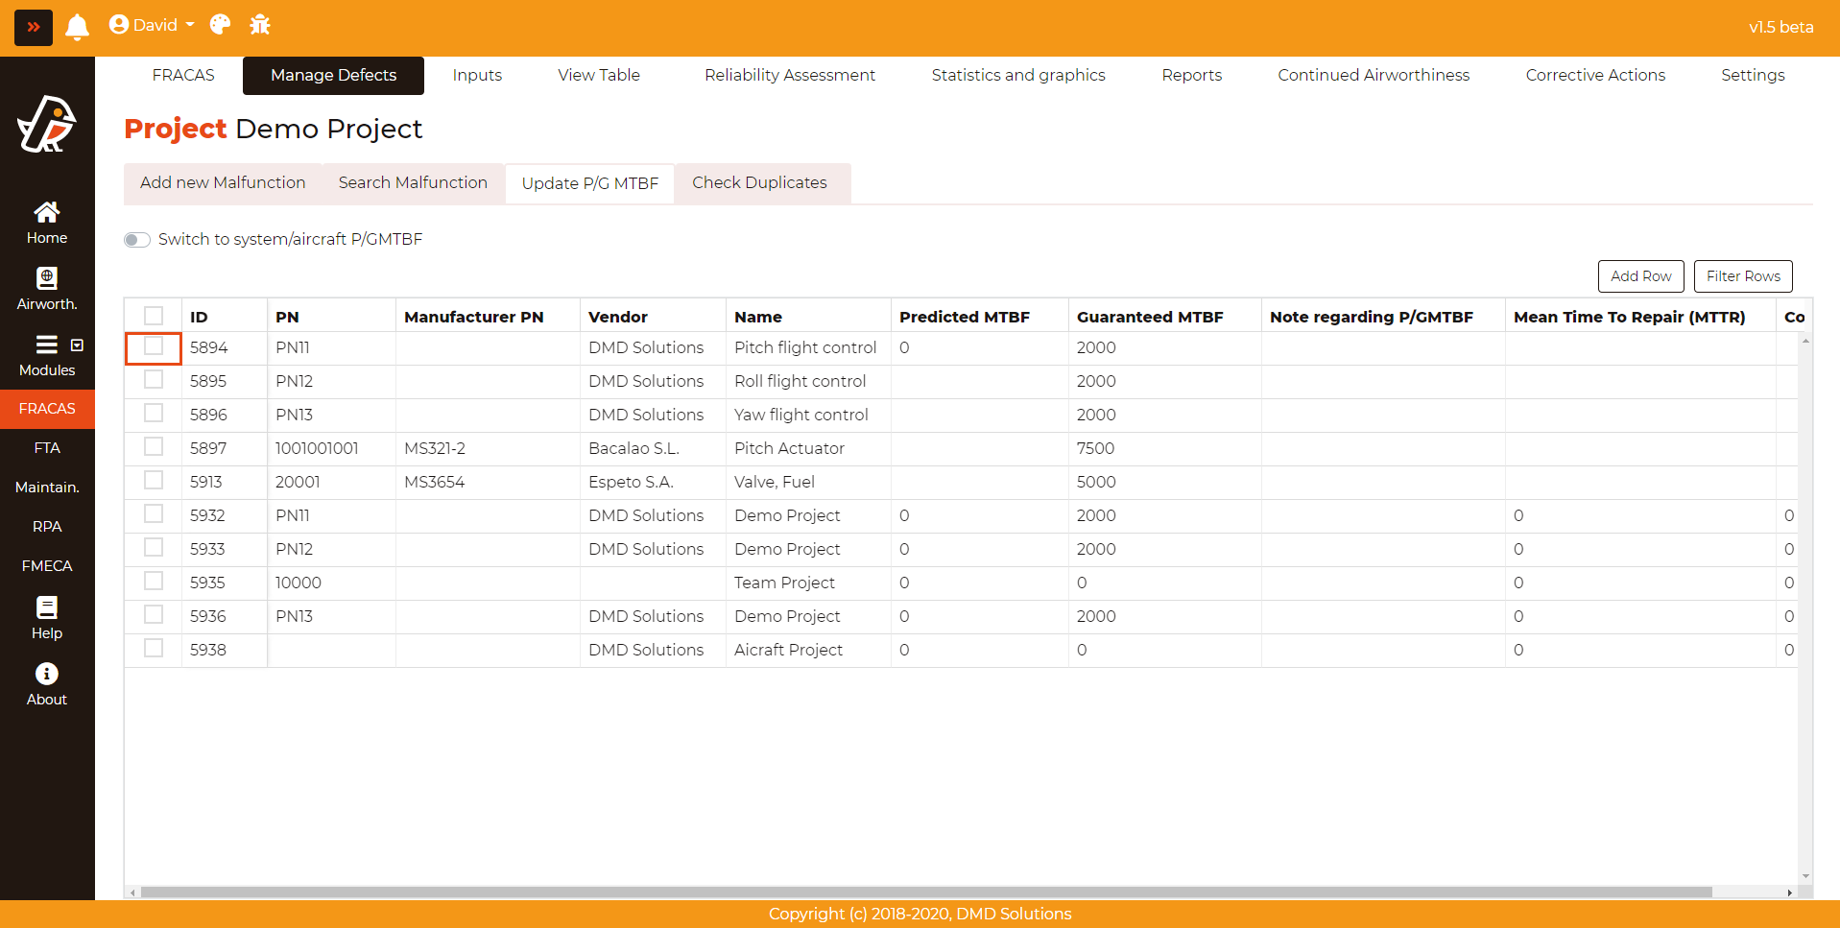Expand sidebar with double chevron button
Image resolution: width=1840 pixels, height=928 pixels.
[x=34, y=27]
